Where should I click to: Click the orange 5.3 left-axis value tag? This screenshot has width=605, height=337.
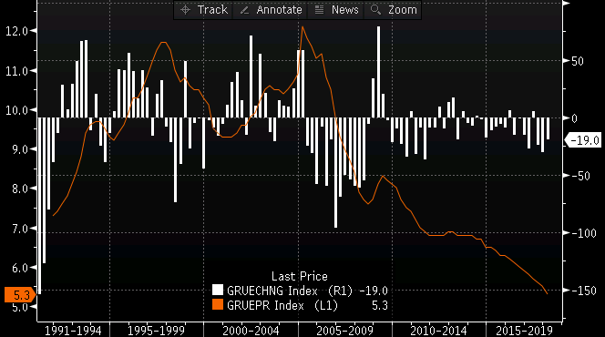[19, 295]
